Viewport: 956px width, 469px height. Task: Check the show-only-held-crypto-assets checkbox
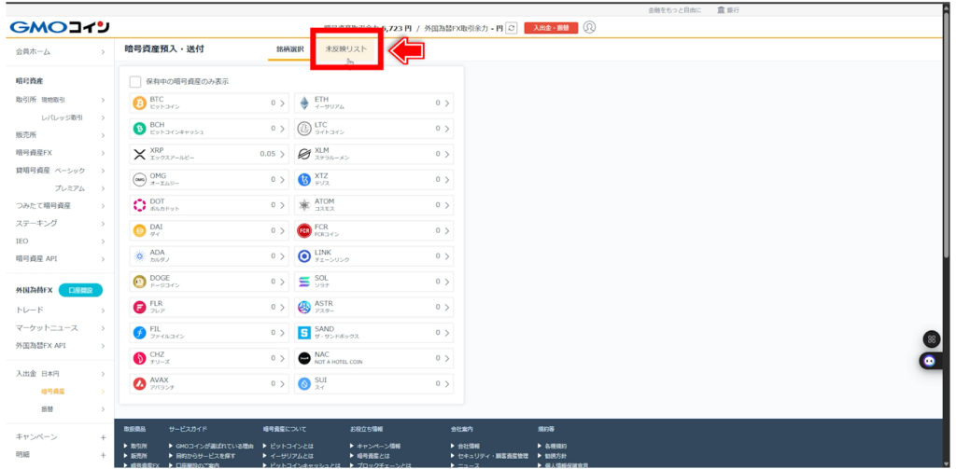[135, 81]
